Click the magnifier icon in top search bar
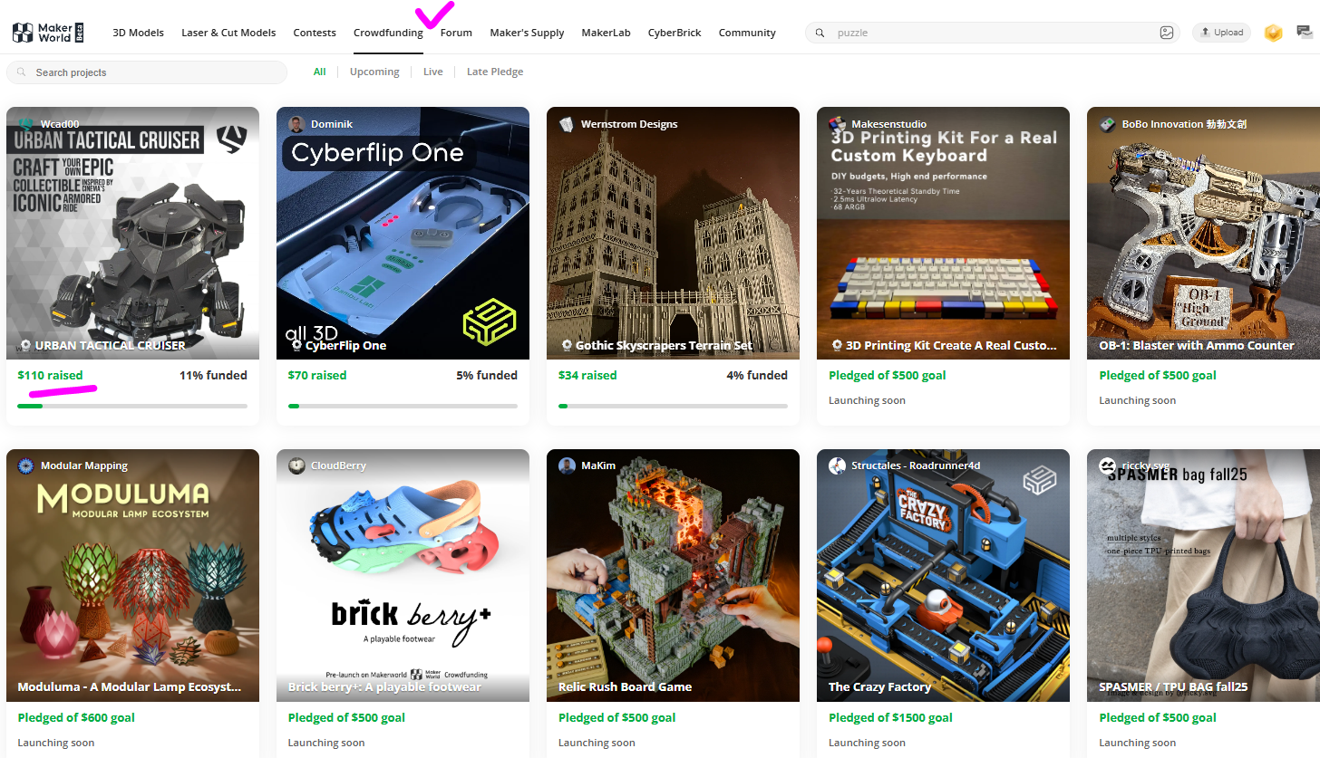This screenshot has height=758, width=1320. pos(820,33)
